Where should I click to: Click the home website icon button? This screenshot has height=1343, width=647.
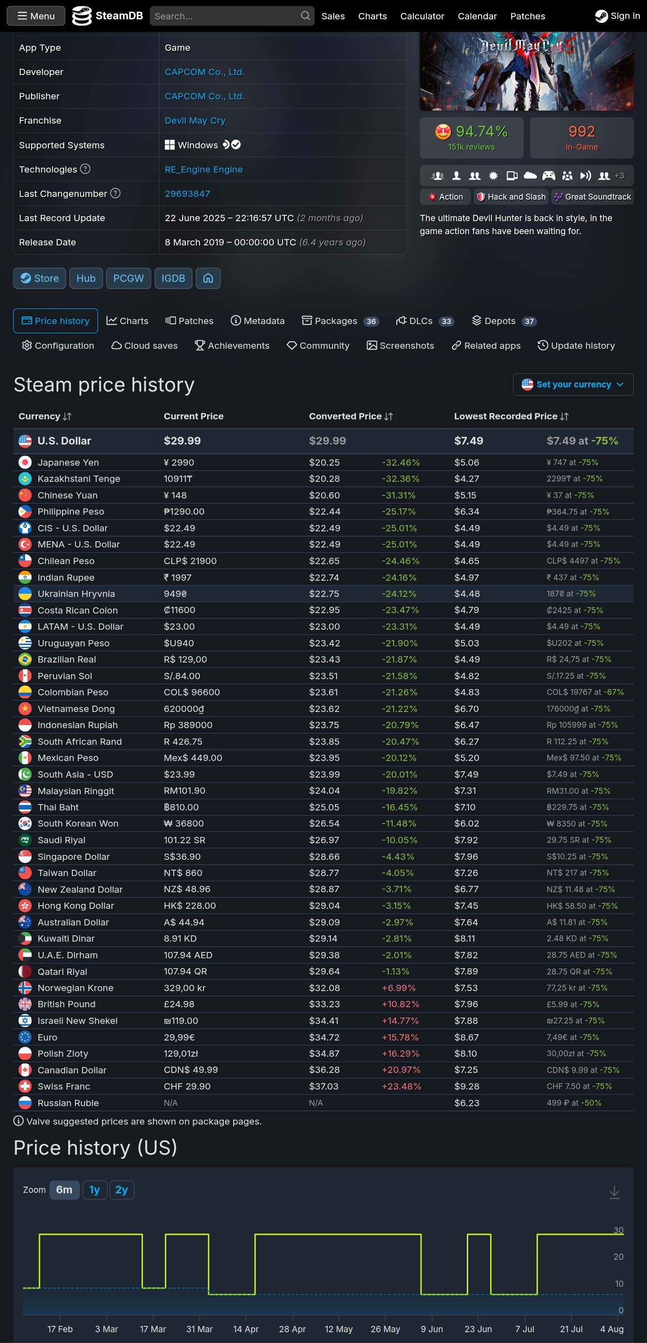click(x=208, y=278)
